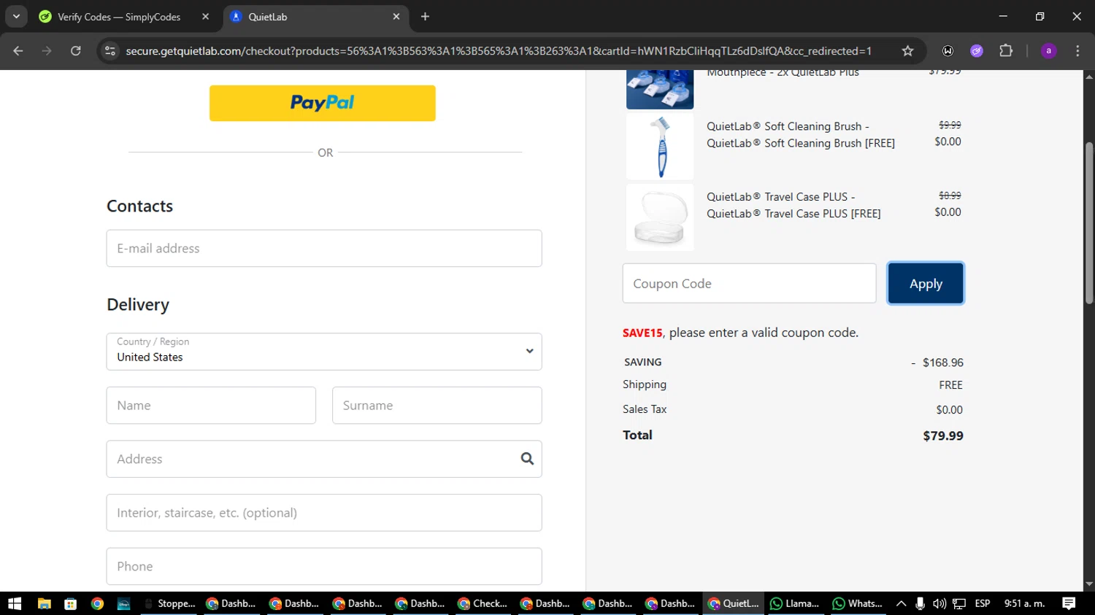Open the Stoppe... taskbar window

(x=170, y=603)
